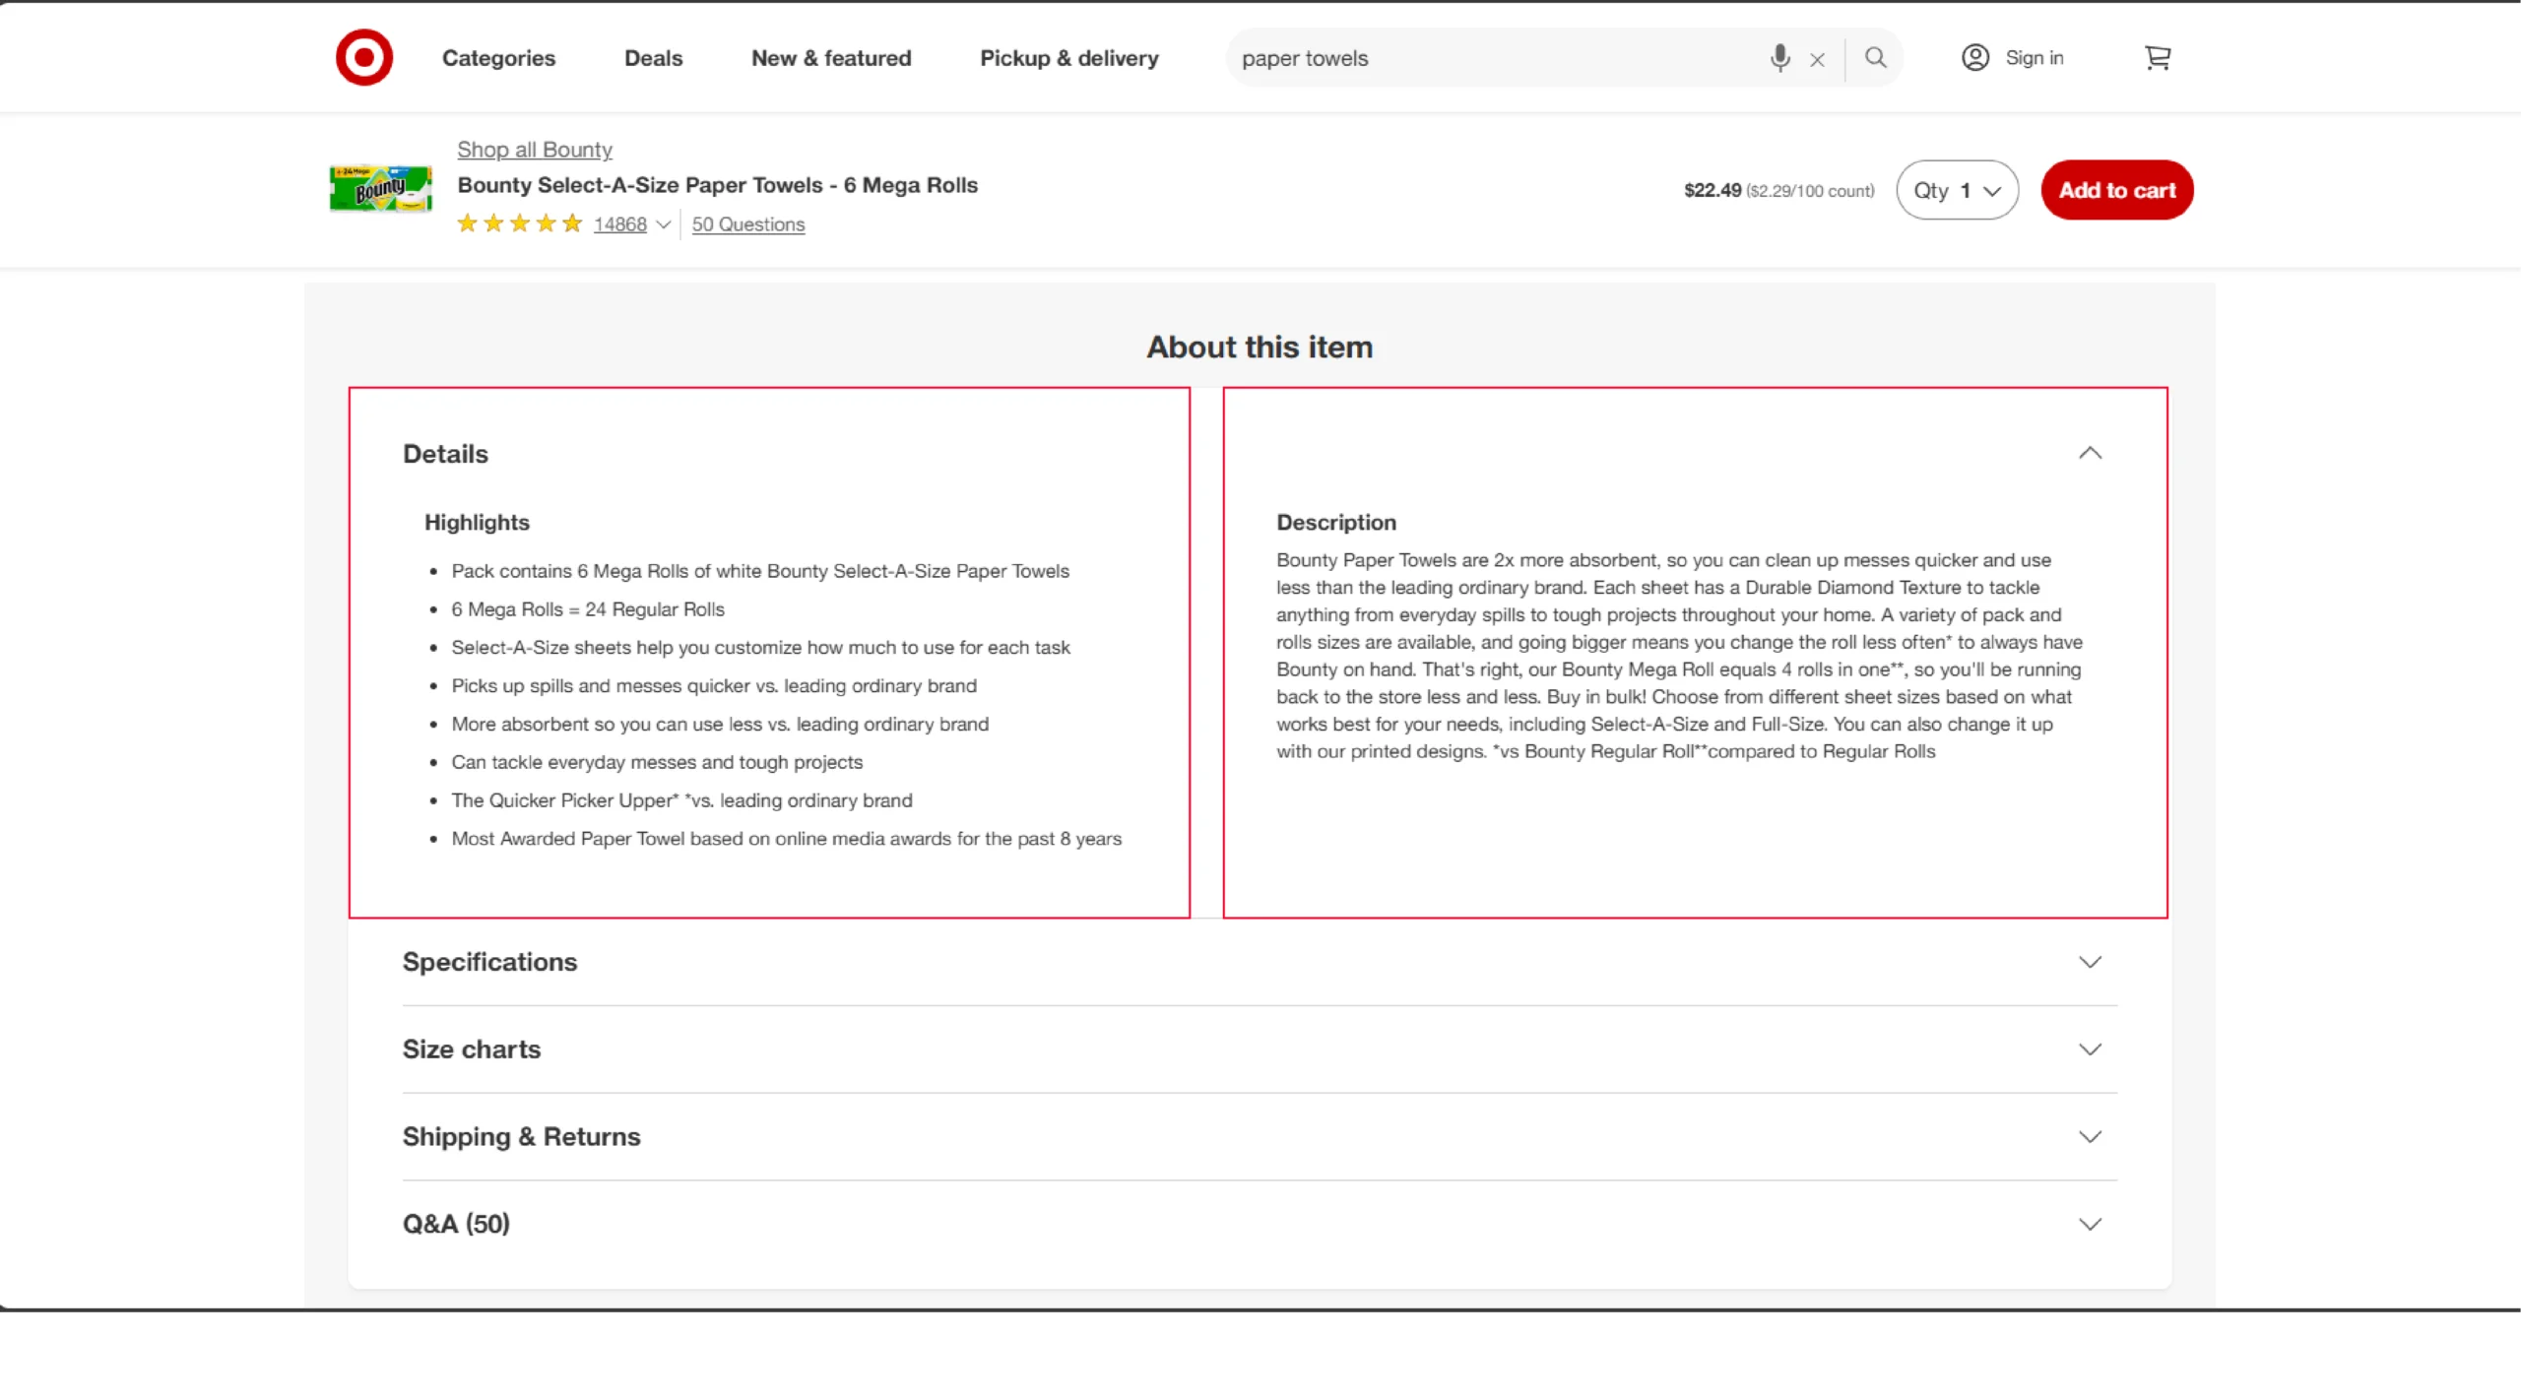Image resolution: width=2521 pixels, height=1400 pixels.
Task: Expand the ratings breakdown chevron
Action: tap(664, 224)
